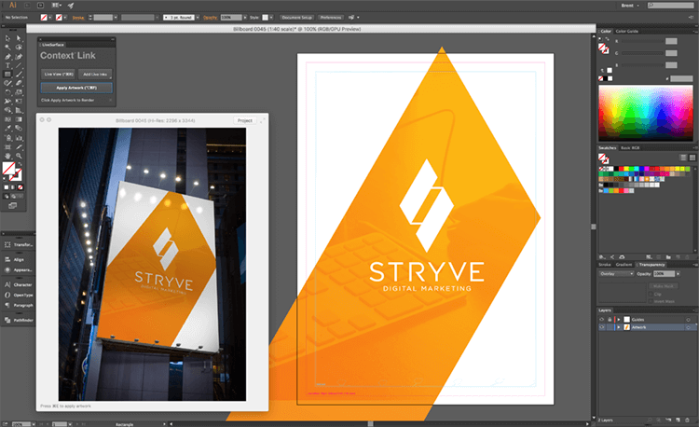Viewport: 699px width, 427px height.
Task: Open Pathfinder panel from left dock
Action: 19,320
